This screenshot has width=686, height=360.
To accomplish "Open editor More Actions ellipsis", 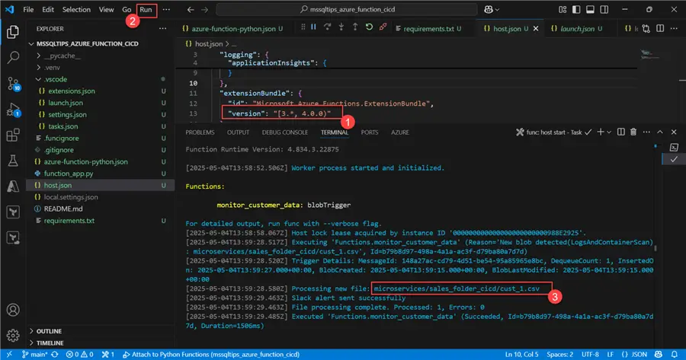I will tap(674, 28).
